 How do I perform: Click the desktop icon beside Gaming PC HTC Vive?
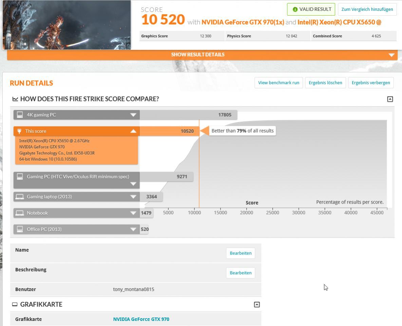coord(20,176)
